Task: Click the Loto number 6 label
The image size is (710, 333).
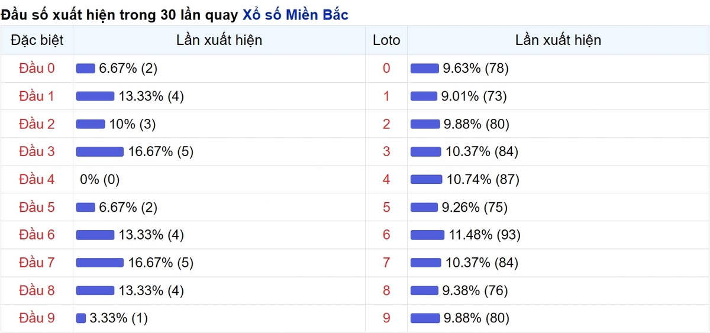Action: pos(386,235)
